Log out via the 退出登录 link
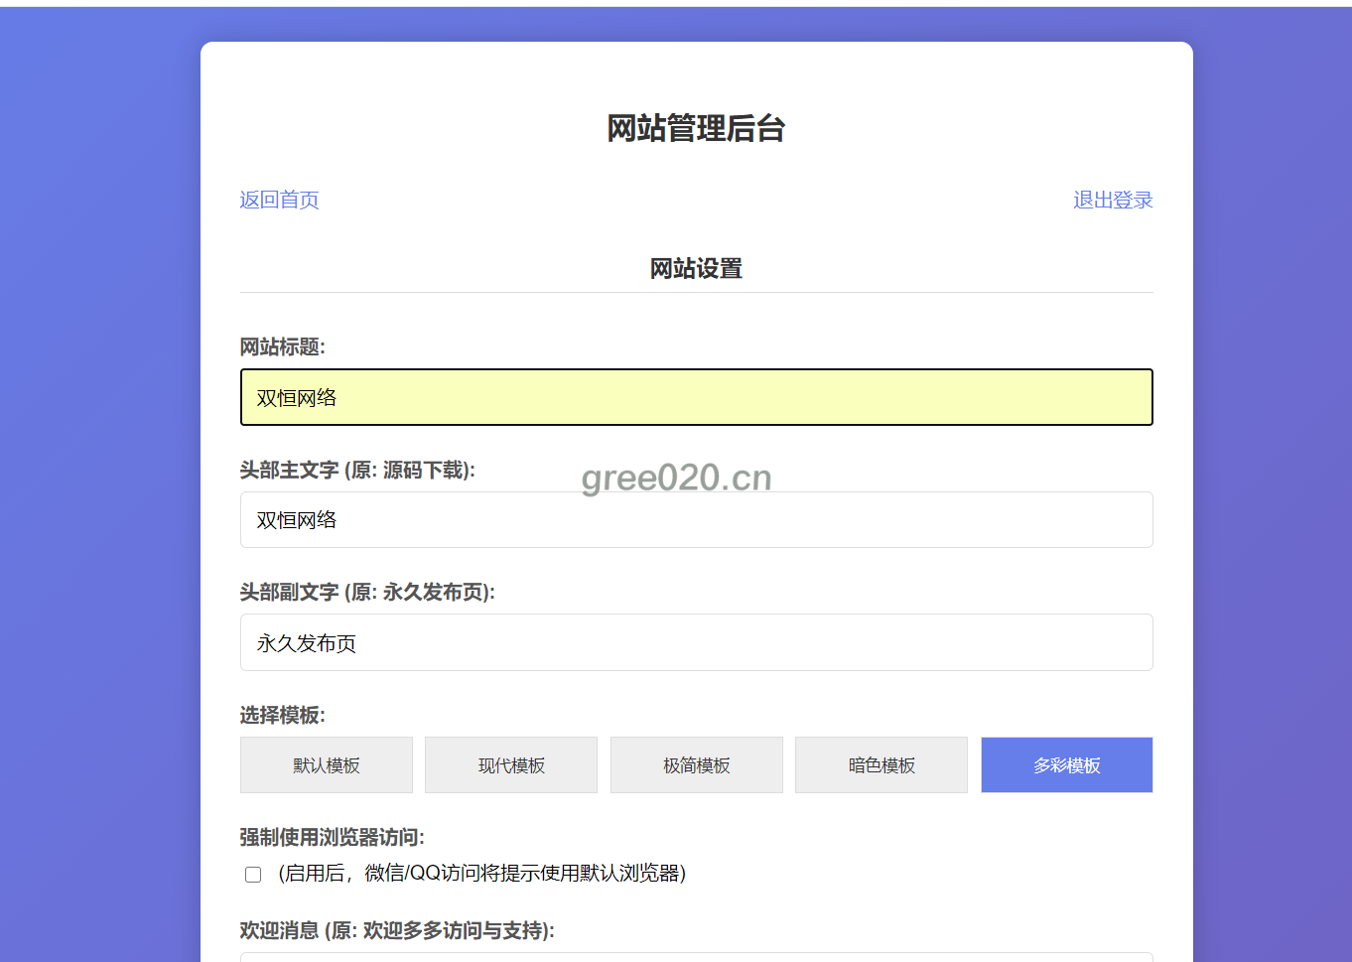Image resolution: width=1352 pixels, height=962 pixels. point(1112,200)
